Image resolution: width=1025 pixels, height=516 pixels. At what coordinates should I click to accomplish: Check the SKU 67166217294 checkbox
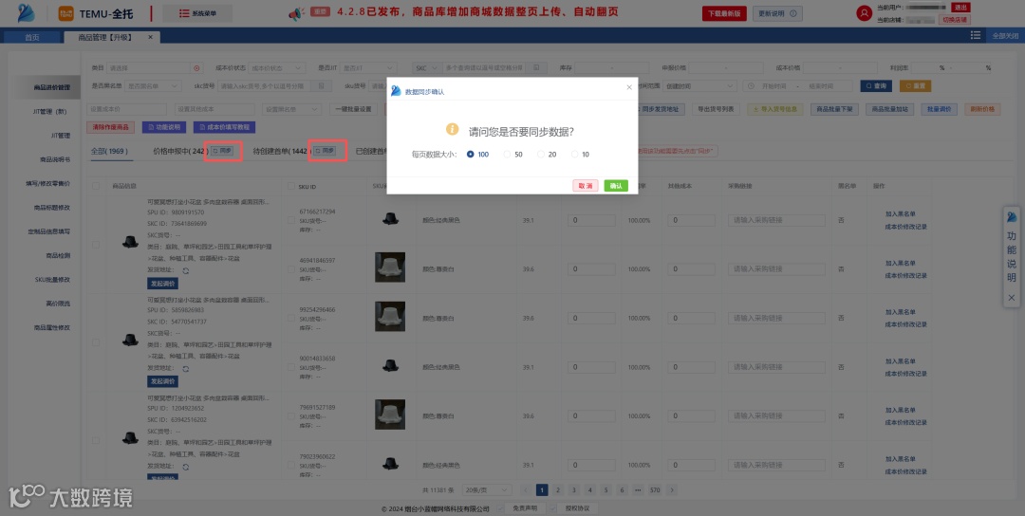(x=291, y=220)
